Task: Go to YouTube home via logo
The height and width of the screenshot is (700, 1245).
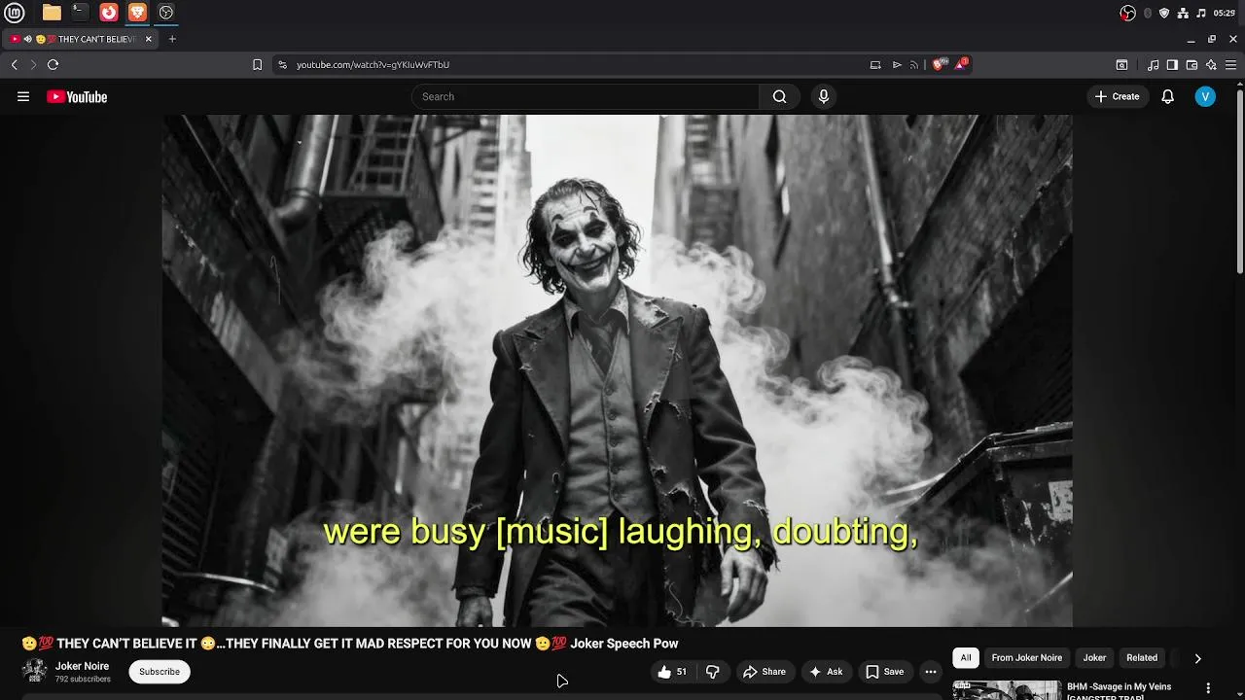Action: tap(77, 96)
